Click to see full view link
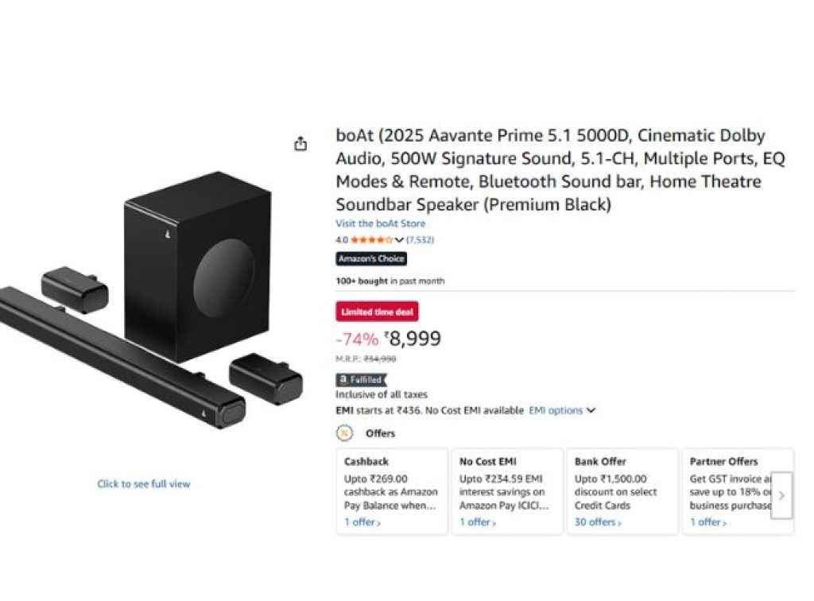Viewport: 814px width, 601px height. click(x=144, y=483)
